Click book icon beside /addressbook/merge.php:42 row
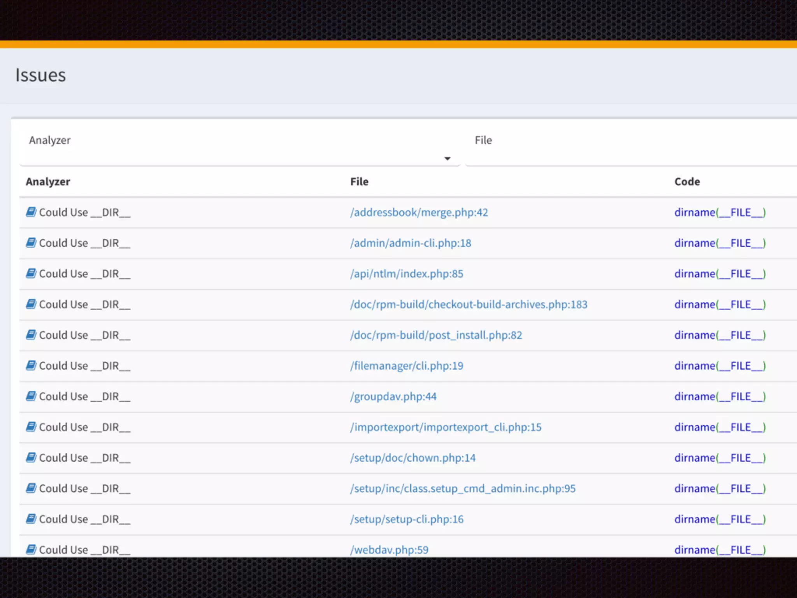The width and height of the screenshot is (797, 598). tap(31, 212)
